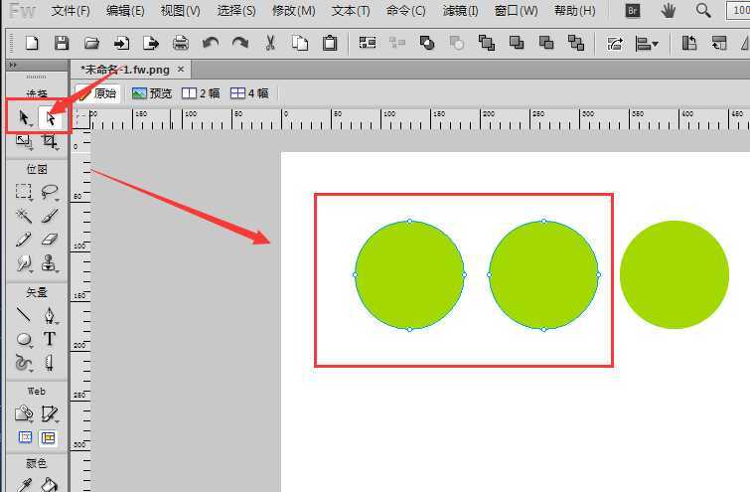This screenshot has width=750, height=492.
Task: Choose the Slice tool
Action: coord(49,413)
